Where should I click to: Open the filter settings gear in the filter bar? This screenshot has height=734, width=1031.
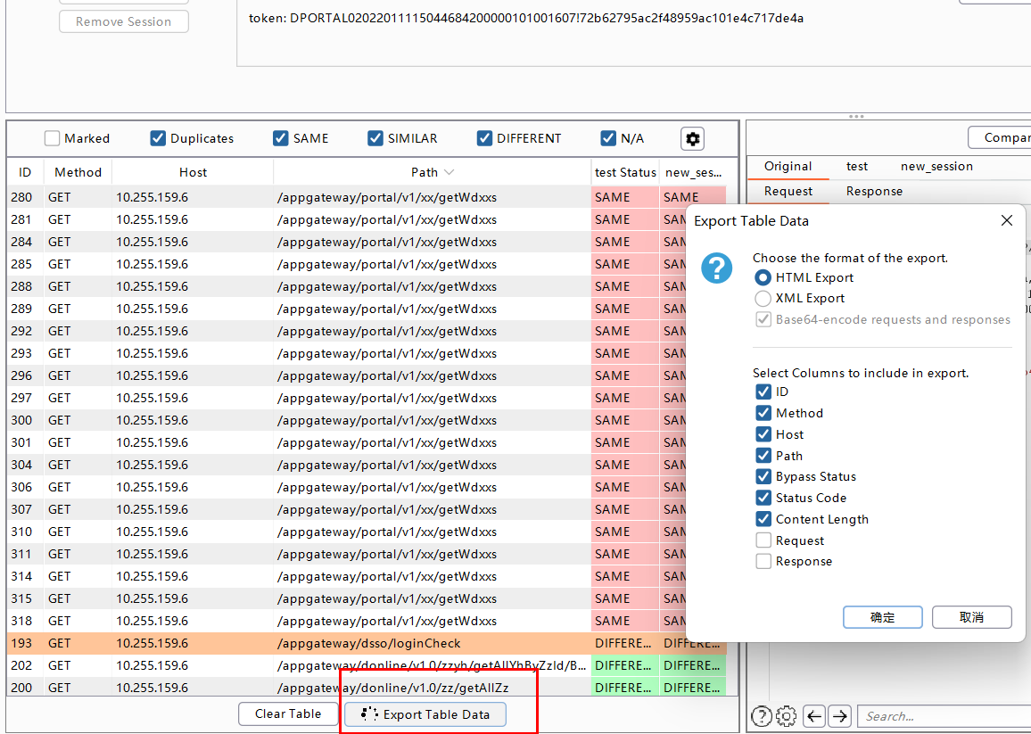[692, 138]
